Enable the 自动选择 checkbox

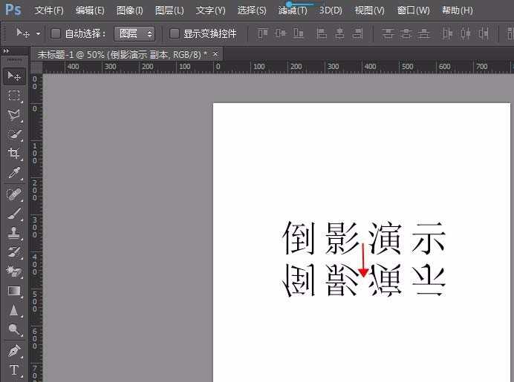(56, 33)
